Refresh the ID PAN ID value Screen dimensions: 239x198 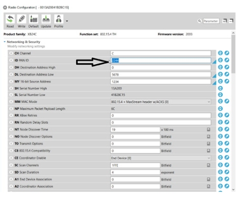click(220, 60)
